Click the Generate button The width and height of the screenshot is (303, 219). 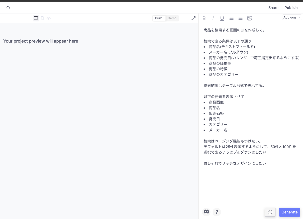(x=290, y=212)
